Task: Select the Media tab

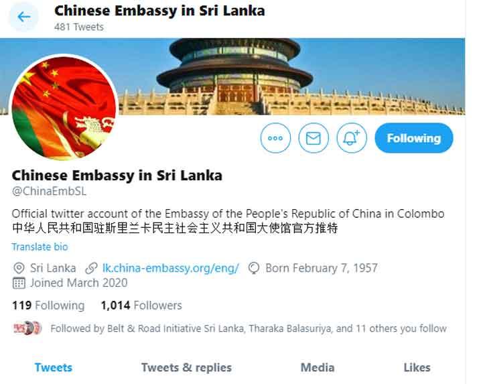Action: pyautogui.click(x=318, y=367)
